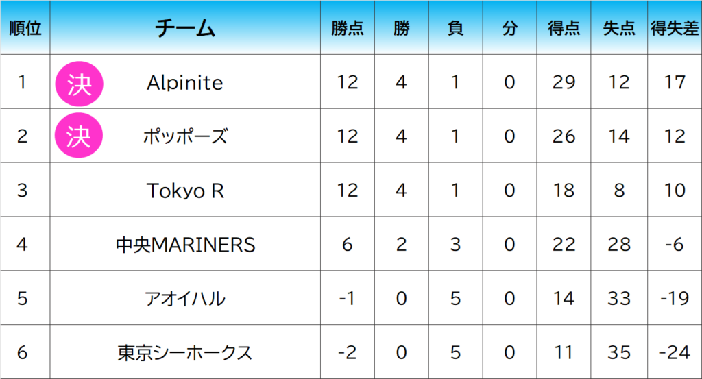This screenshot has height=379, width=702.
Task: Click 中央MARINERS goal difference value -6
Action: pos(675,245)
